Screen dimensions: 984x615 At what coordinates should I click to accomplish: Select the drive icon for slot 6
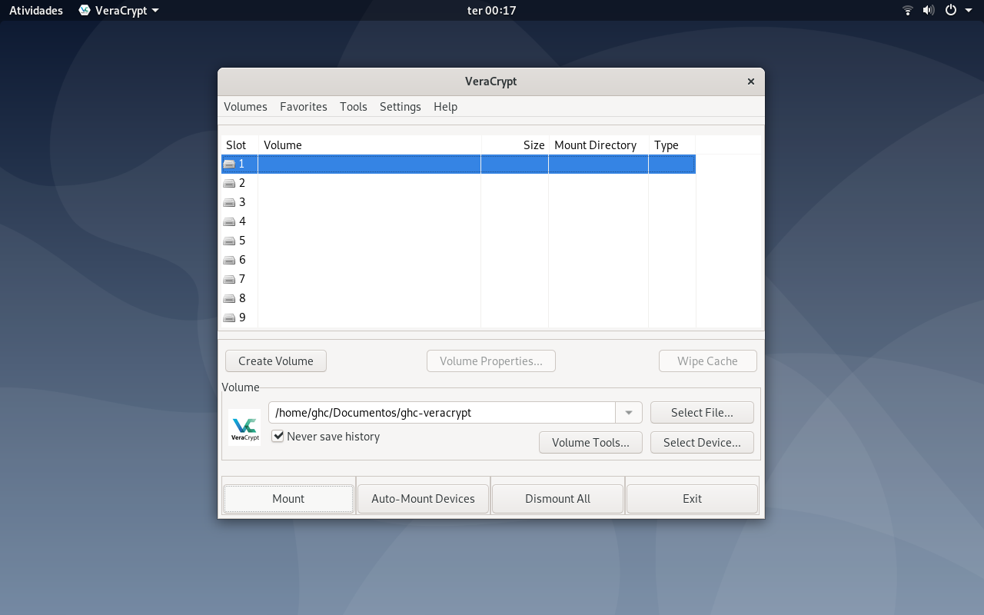229,260
